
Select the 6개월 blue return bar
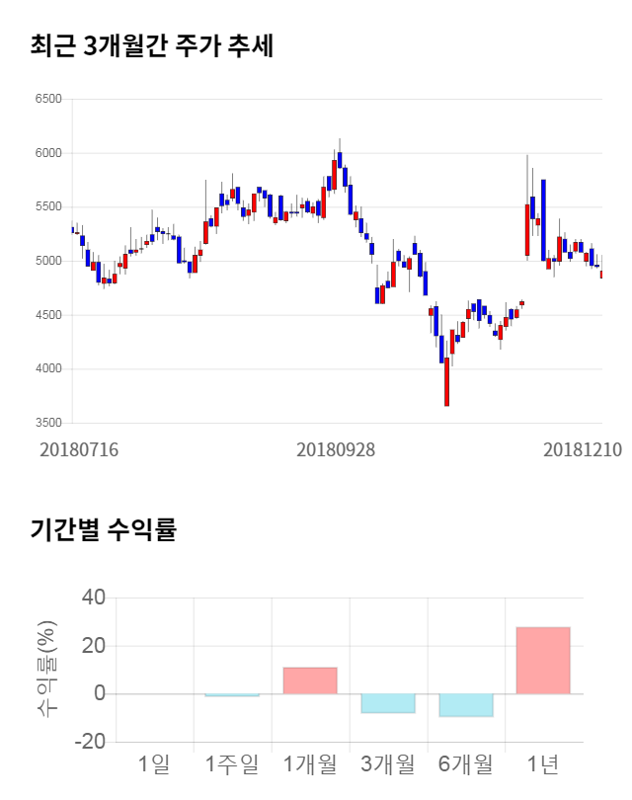[466, 705]
